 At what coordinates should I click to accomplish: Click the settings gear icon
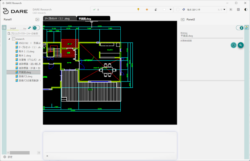tap(5, 157)
